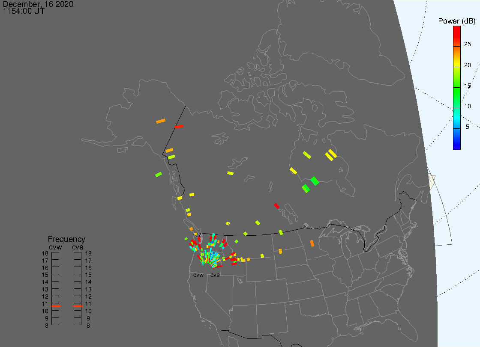Click the cve radar label on the map
The image size is (480, 347).
point(215,275)
